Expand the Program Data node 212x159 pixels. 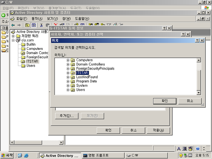tap(68, 81)
